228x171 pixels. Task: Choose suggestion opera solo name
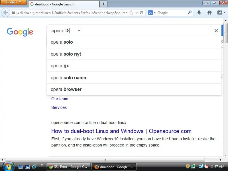[134, 78]
